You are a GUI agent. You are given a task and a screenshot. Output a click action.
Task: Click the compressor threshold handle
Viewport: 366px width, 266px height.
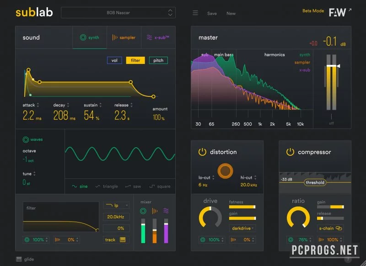click(315, 182)
